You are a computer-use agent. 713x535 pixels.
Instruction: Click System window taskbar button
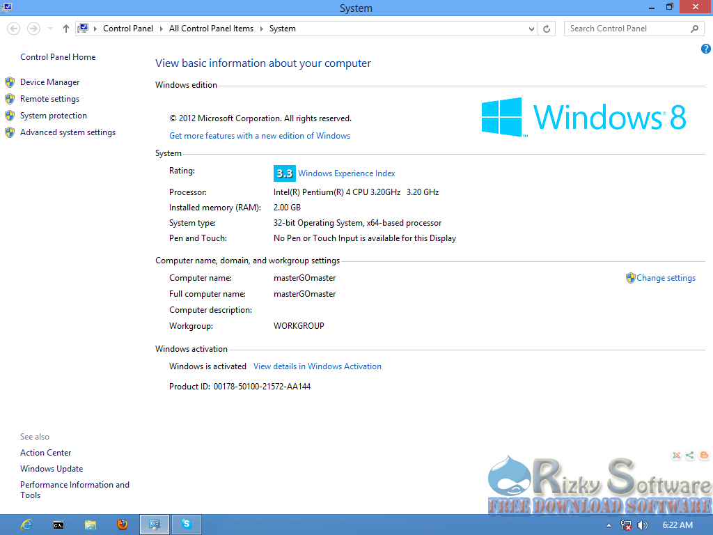155,525
